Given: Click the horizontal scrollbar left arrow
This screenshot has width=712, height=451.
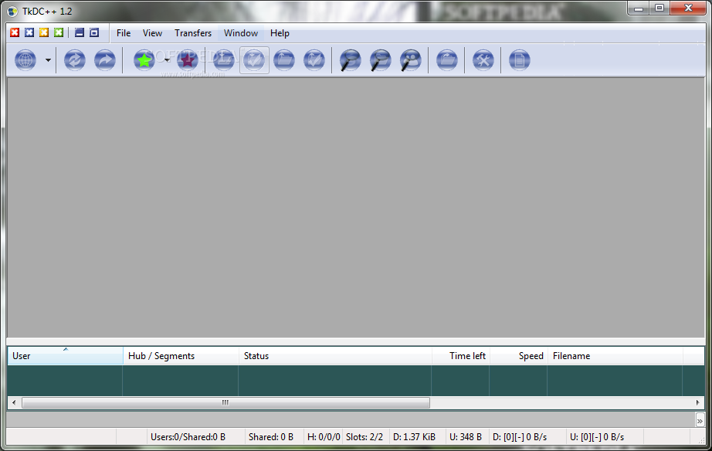Looking at the screenshot, I should 14,402.
